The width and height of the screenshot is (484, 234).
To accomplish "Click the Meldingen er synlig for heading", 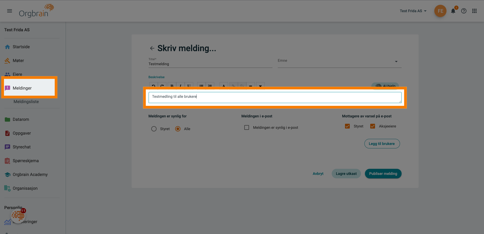I will point(167,116).
